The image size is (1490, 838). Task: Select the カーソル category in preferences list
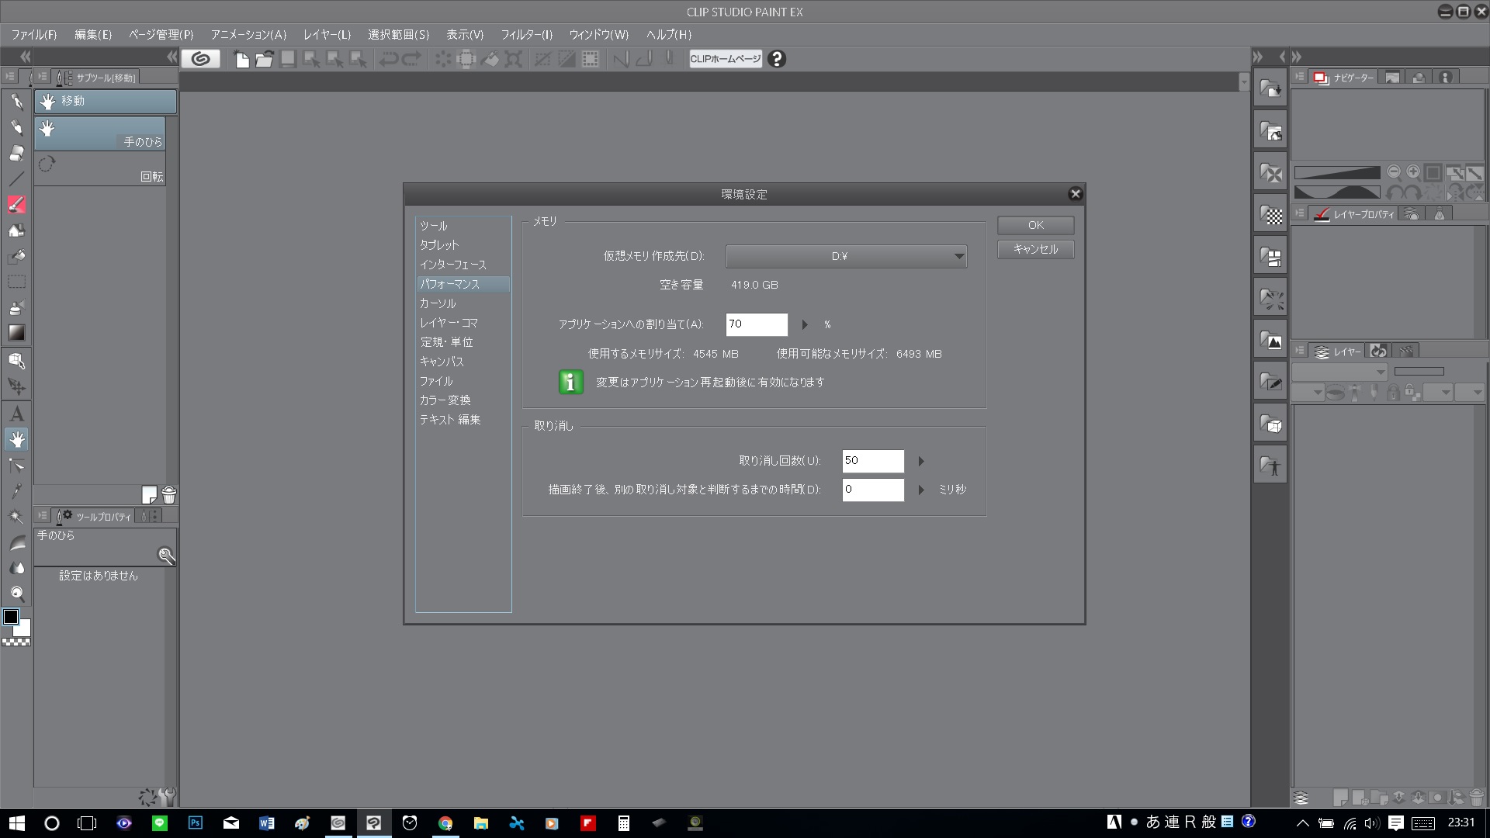pyautogui.click(x=438, y=303)
